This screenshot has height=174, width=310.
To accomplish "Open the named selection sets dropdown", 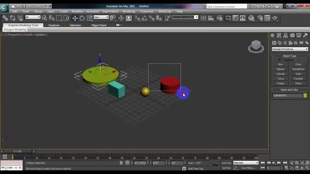I will point(185,17).
